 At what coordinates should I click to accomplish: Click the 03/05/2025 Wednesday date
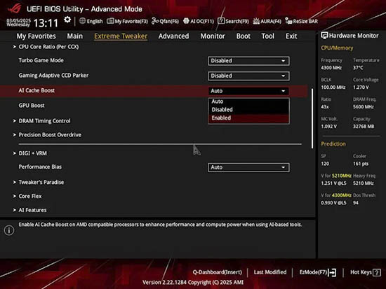click(x=18, y=22)
